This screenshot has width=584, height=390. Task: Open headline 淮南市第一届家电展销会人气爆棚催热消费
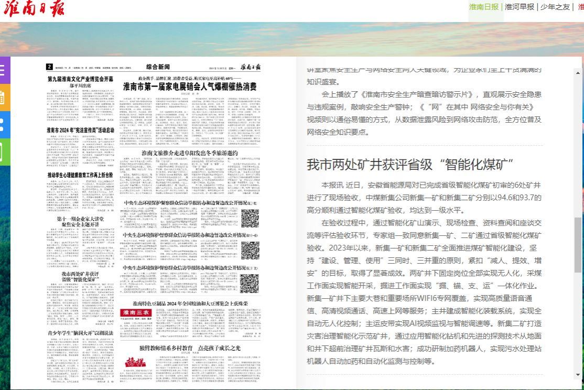coord(190,86)
